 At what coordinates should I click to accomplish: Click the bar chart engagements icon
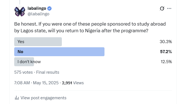click(17, 98)
